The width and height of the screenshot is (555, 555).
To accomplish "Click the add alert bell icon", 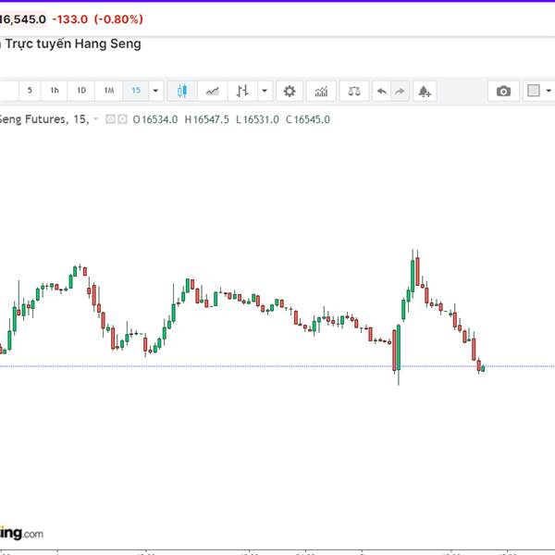I will click(425, 91).
